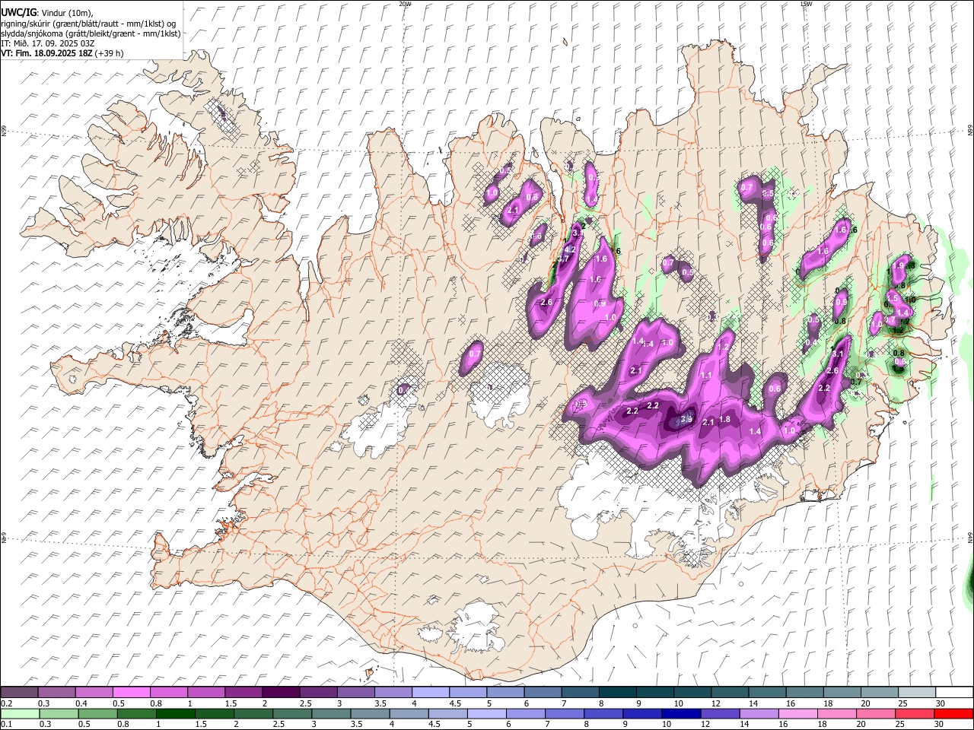
Task: Select the 'Vindur (10m)' label
Action: (67, 13)
